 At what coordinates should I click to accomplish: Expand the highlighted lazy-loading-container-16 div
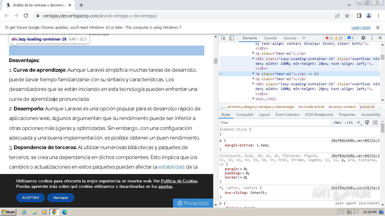click(254, 58)
